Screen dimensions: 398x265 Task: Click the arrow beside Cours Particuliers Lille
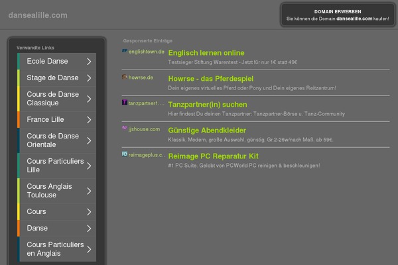tap(89, 166)
